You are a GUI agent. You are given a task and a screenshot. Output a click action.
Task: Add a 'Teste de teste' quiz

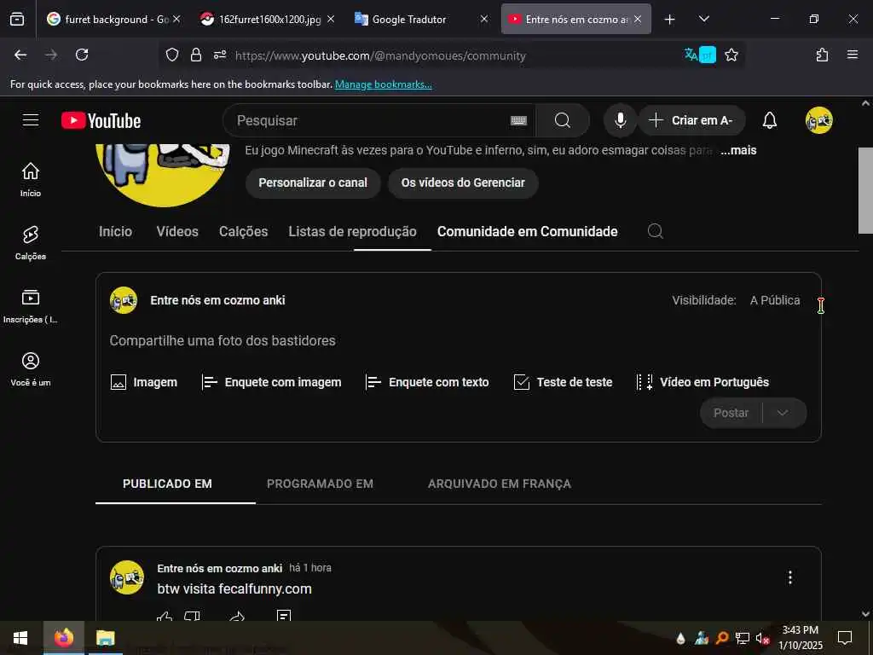563,382
